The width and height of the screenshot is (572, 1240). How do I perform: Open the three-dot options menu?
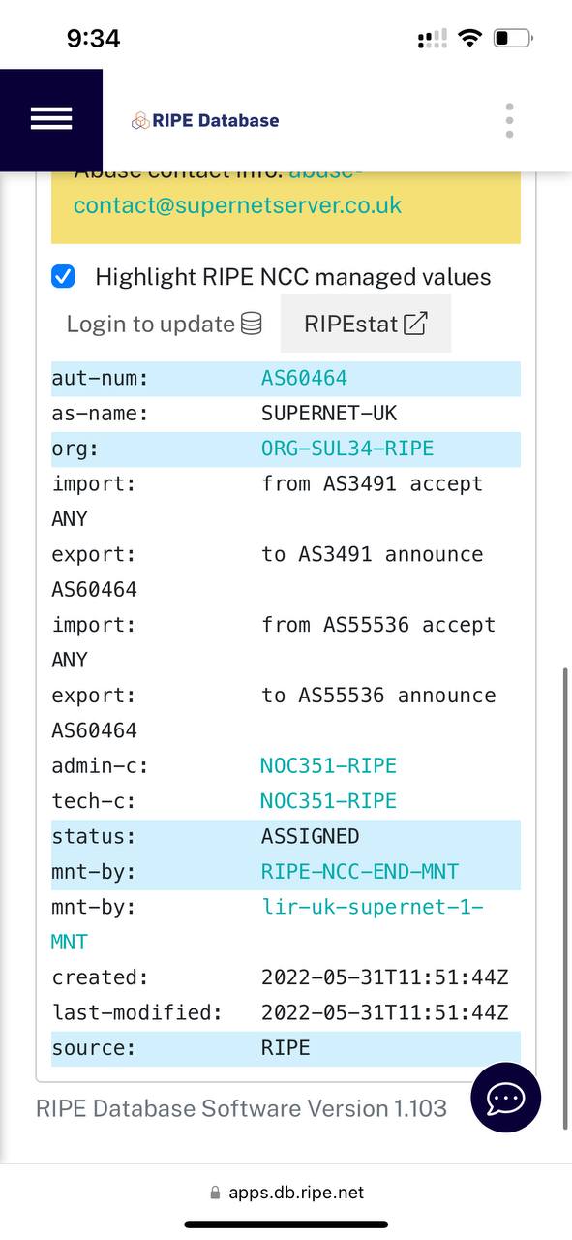(x=509, y=120)
